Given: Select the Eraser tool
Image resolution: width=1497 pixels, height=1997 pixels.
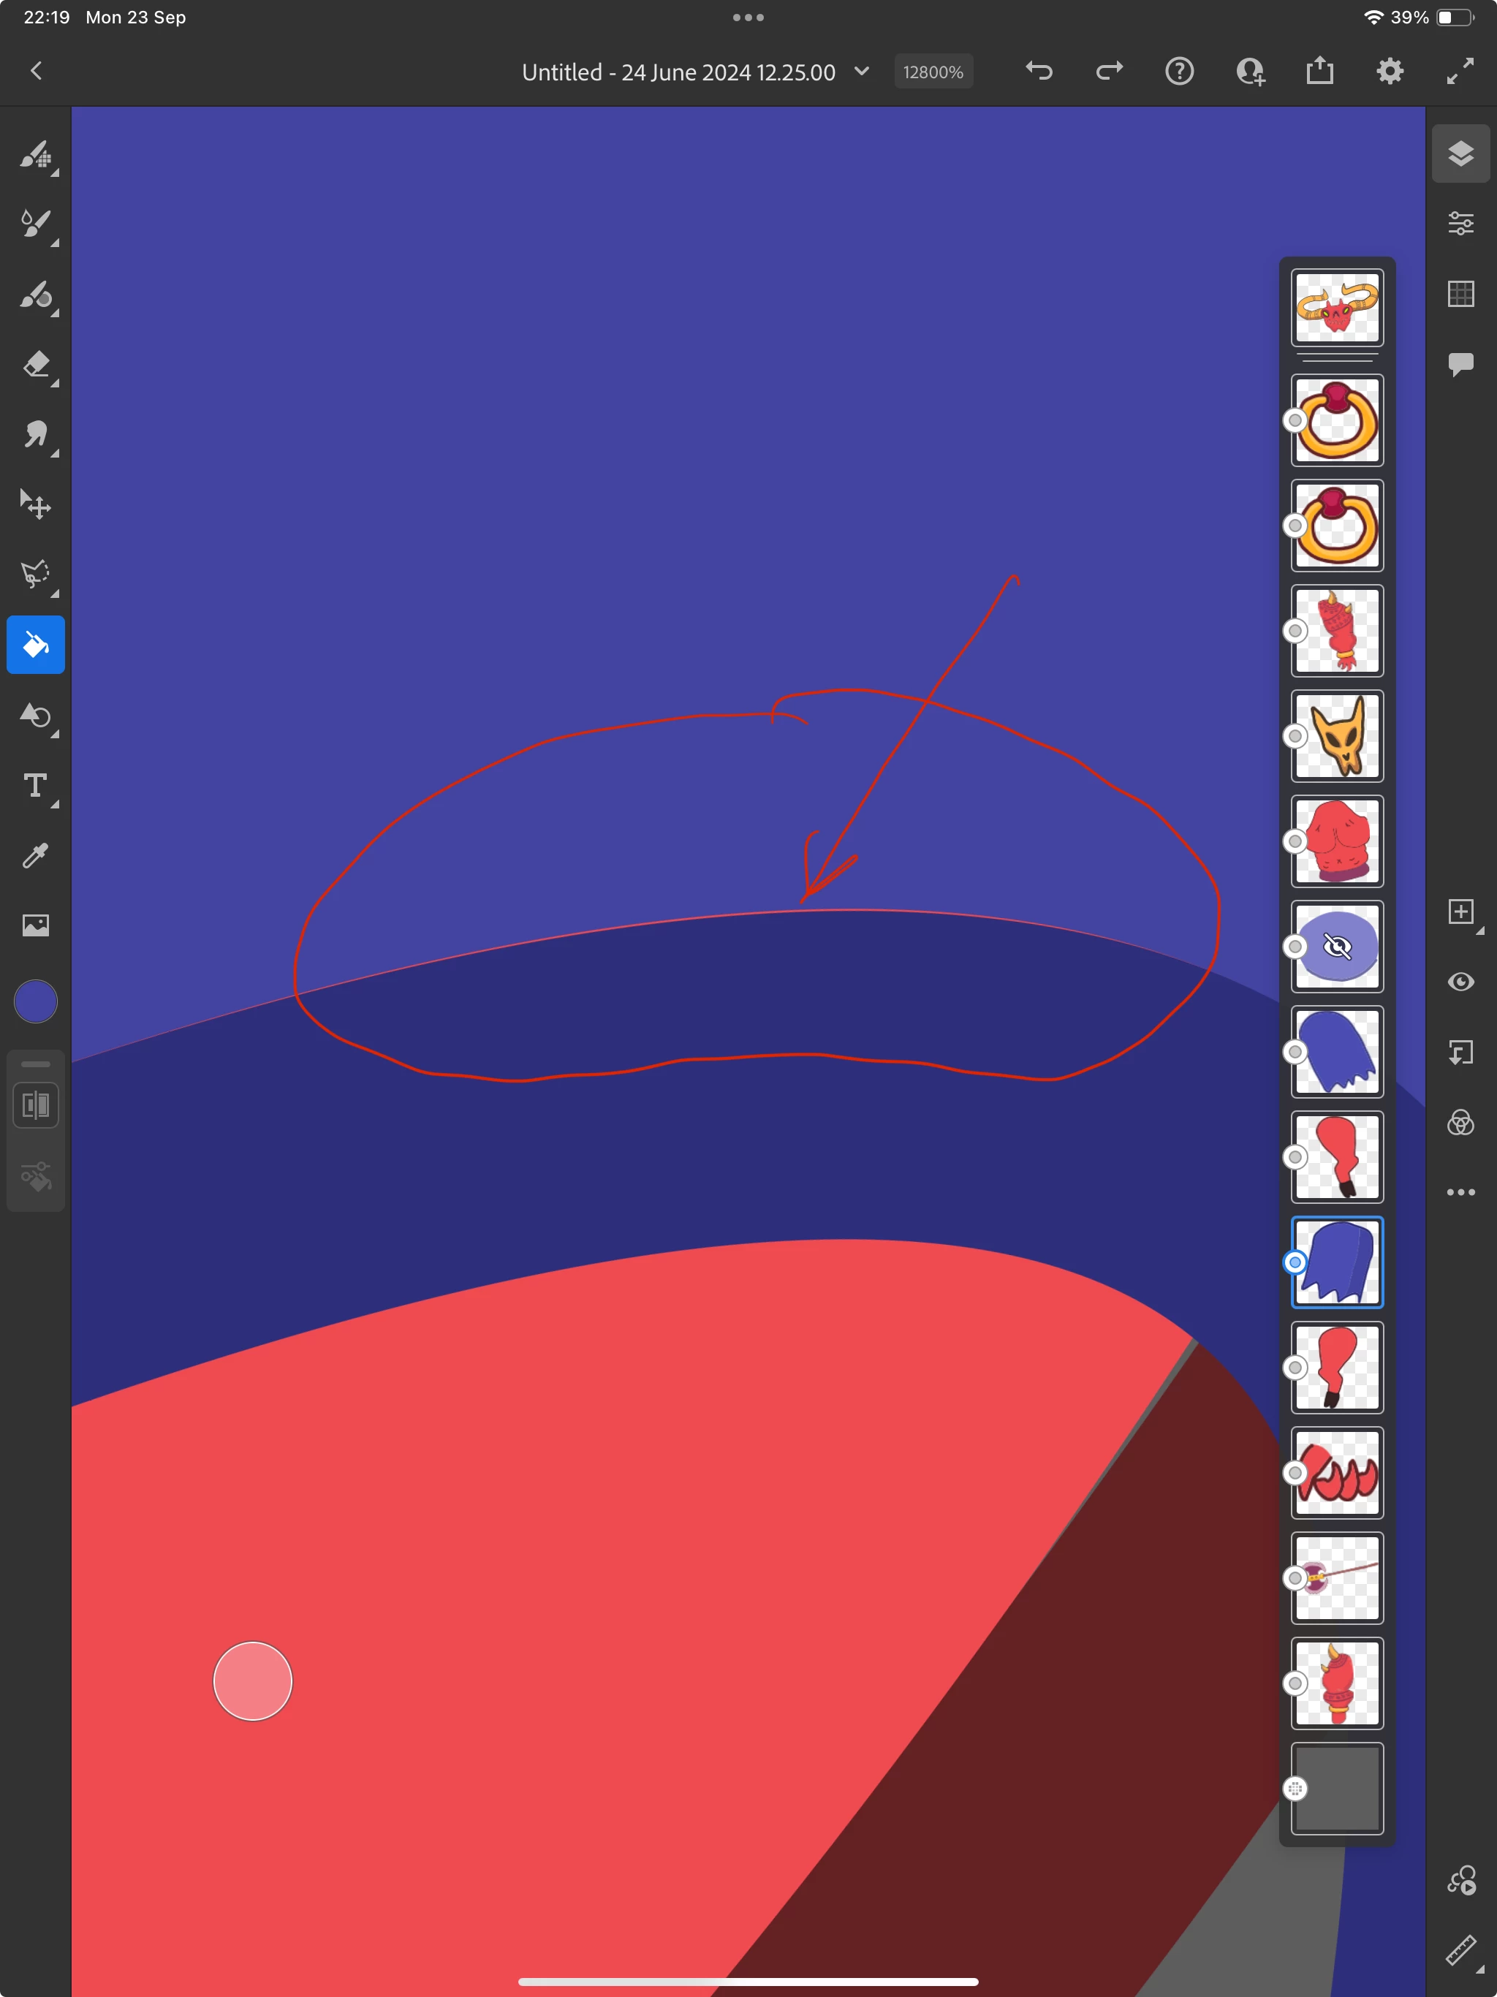Looking at the screenshot, I should [35, 365].
